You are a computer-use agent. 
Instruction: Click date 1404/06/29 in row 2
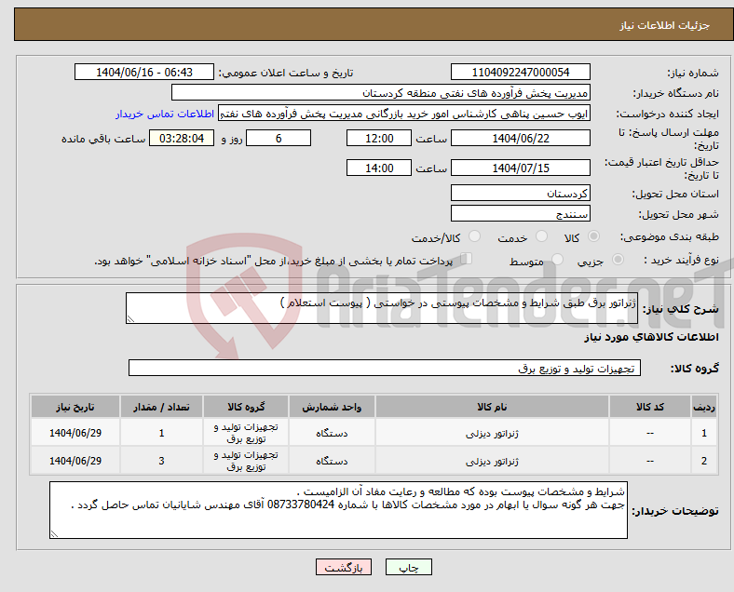click(75, 461)
